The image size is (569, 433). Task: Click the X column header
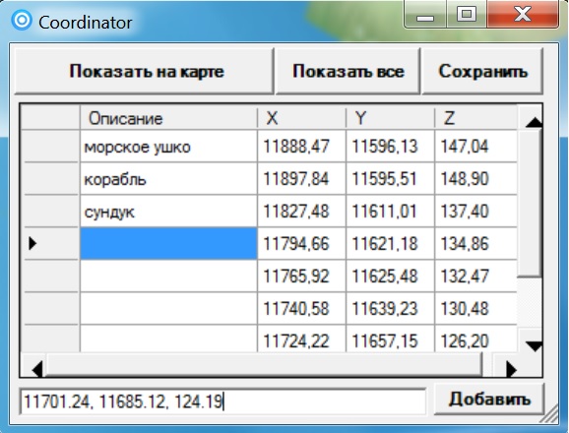[301, 118]
